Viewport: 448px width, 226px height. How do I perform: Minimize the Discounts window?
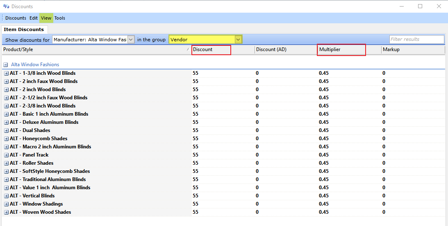click(x=402, y=6)
